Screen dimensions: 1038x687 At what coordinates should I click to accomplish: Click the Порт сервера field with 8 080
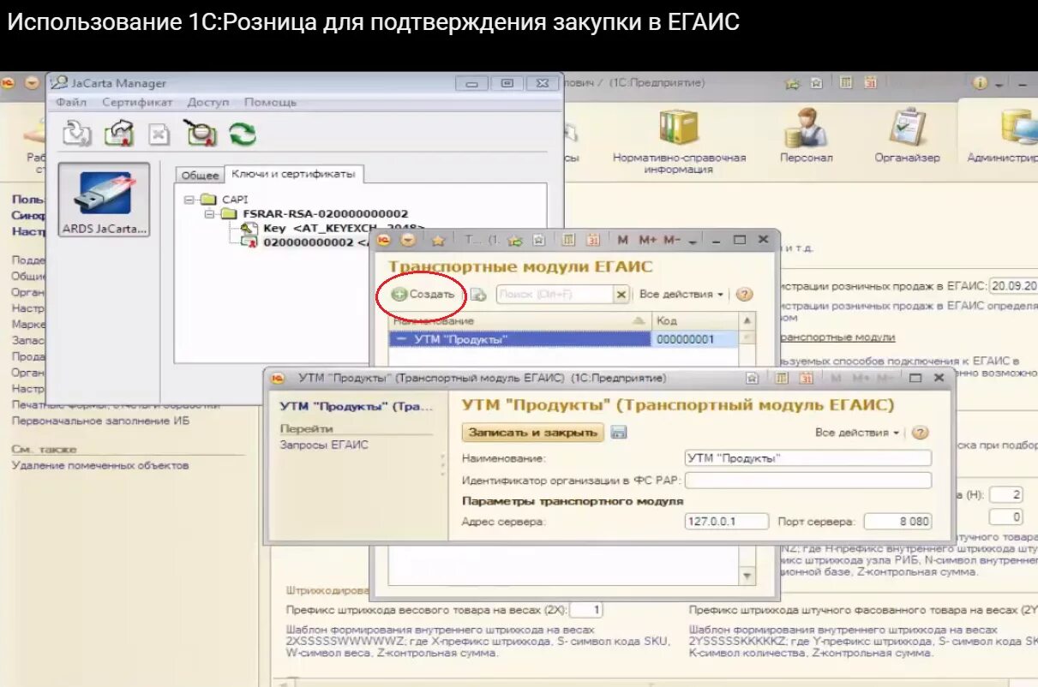(897, 521)
